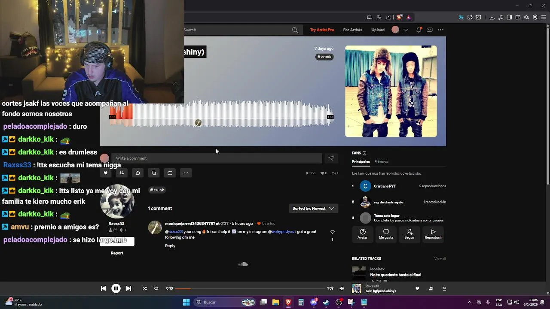Open Sorted by: Newest dropdown
550x309 pixels.
pos(313,209)
